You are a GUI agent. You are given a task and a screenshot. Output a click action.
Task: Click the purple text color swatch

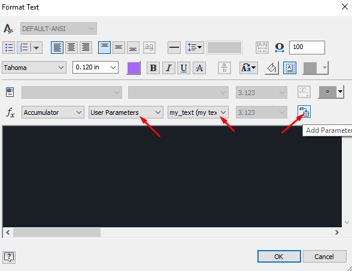(x=133, y=68)
